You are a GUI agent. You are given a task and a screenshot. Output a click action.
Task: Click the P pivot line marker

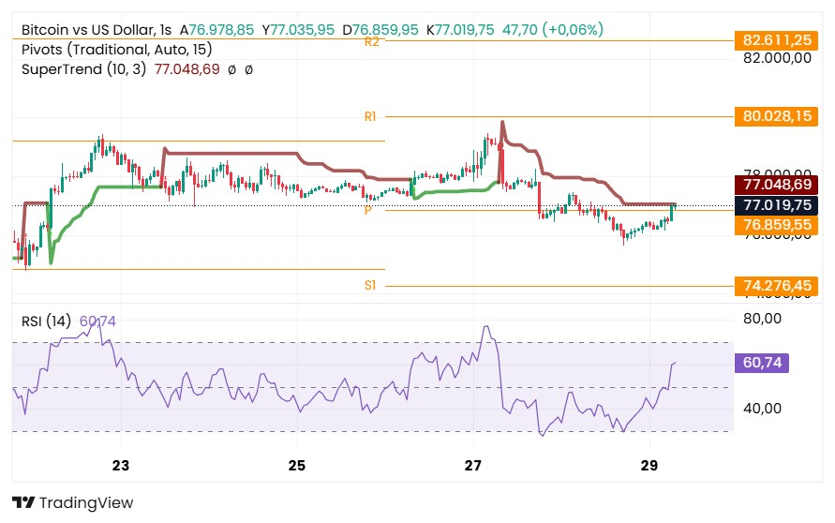(367, 211)
